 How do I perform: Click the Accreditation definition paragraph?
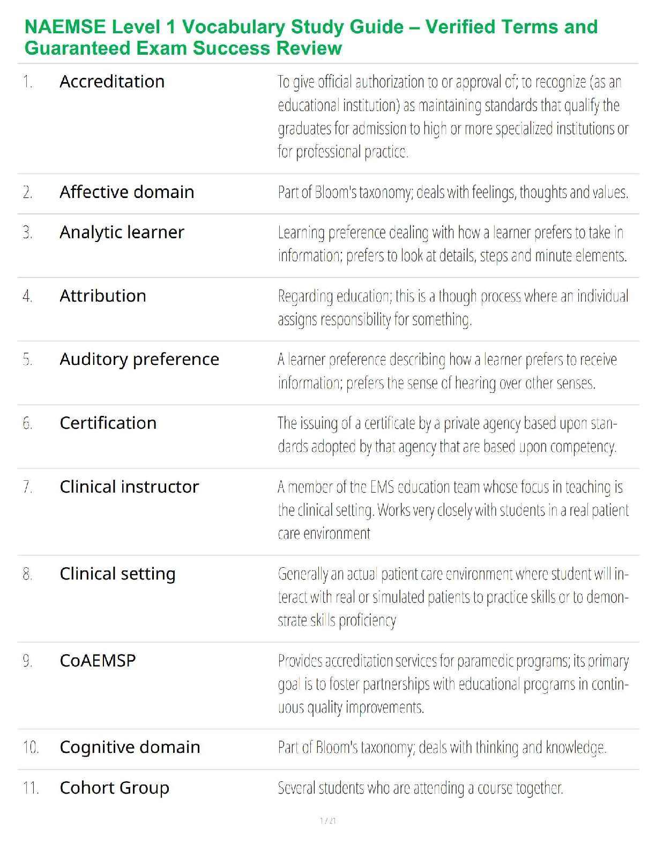tap(453, 117)
